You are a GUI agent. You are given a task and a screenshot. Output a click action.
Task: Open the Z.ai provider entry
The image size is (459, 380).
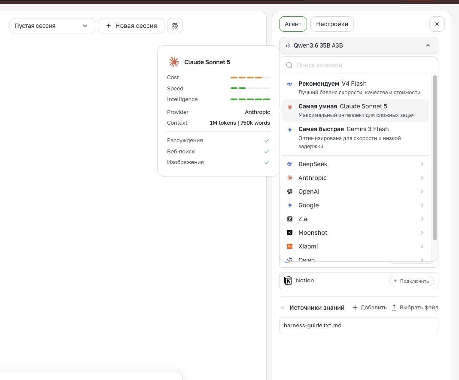tap(356, 219)
